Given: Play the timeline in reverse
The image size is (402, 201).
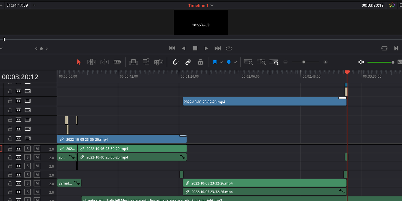Looking at the screenshot, I should 184,48.
